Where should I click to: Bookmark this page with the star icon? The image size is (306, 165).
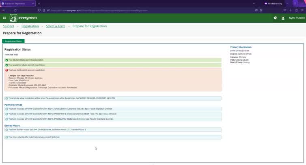(261, 10)
